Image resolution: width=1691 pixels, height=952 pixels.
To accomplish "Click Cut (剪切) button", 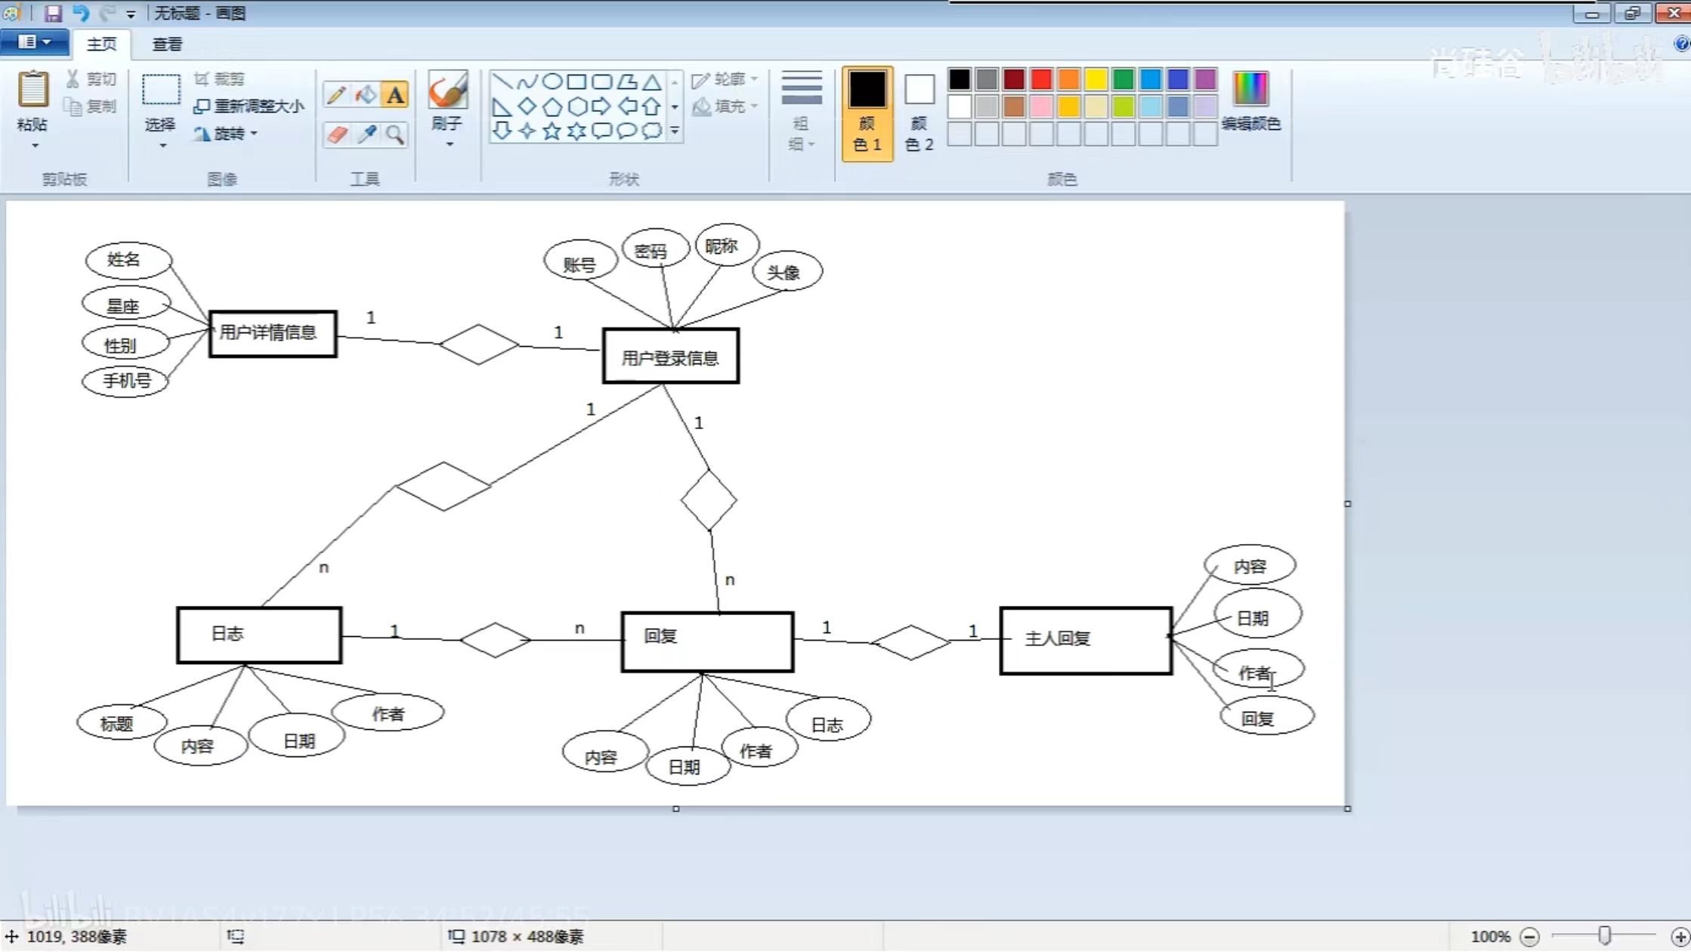I will tap(91, 79).
